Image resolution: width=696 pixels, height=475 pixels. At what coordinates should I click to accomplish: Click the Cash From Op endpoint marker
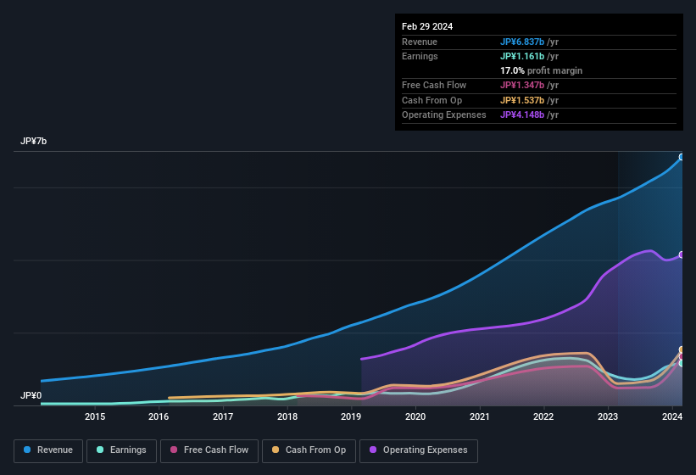tap(682, 349)
